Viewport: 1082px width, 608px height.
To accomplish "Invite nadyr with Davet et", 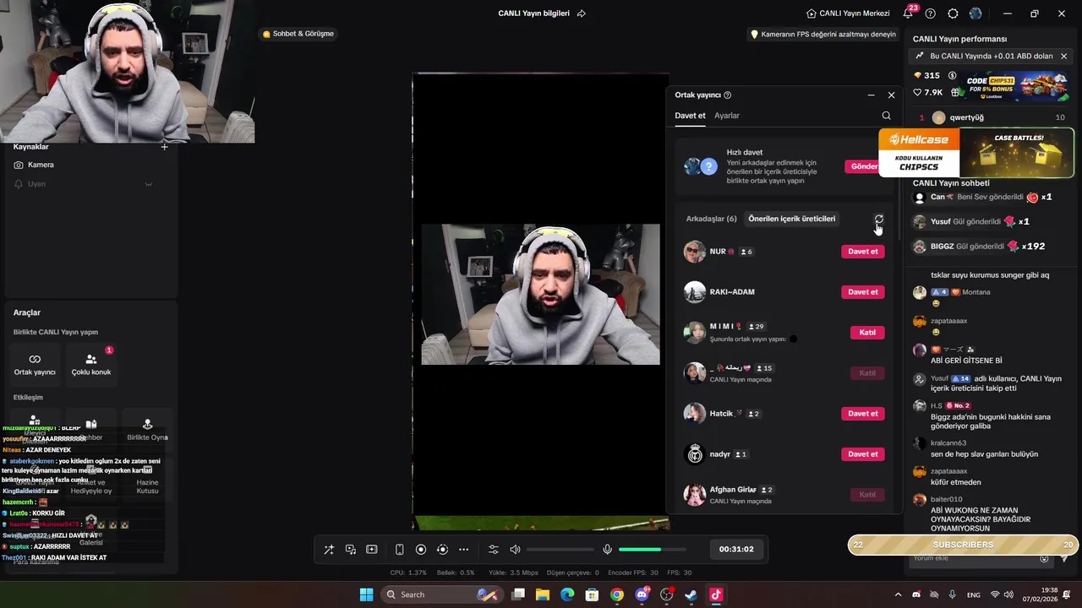I will click(x=863, y=454).
